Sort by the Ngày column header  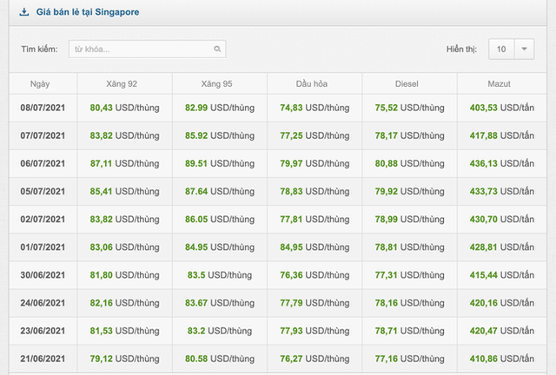pyautogui.click(x=40, y=84)
